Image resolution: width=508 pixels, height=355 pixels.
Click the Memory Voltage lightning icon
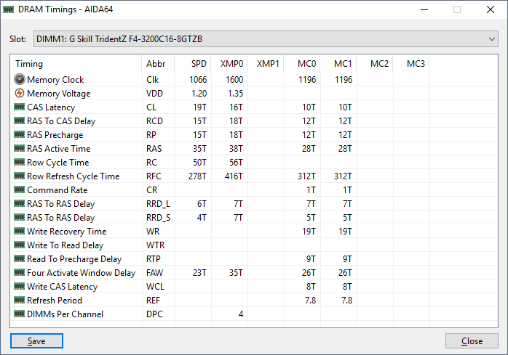(20, 94)
